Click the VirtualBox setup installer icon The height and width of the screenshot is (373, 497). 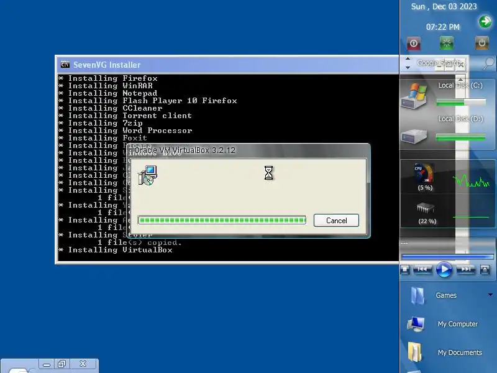tap(147, 175)
